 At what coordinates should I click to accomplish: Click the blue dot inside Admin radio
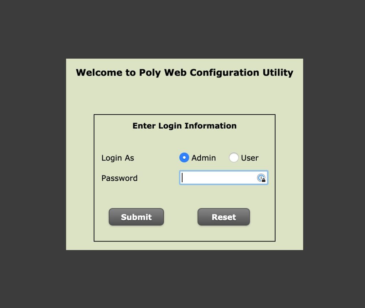tap(184, 158)
